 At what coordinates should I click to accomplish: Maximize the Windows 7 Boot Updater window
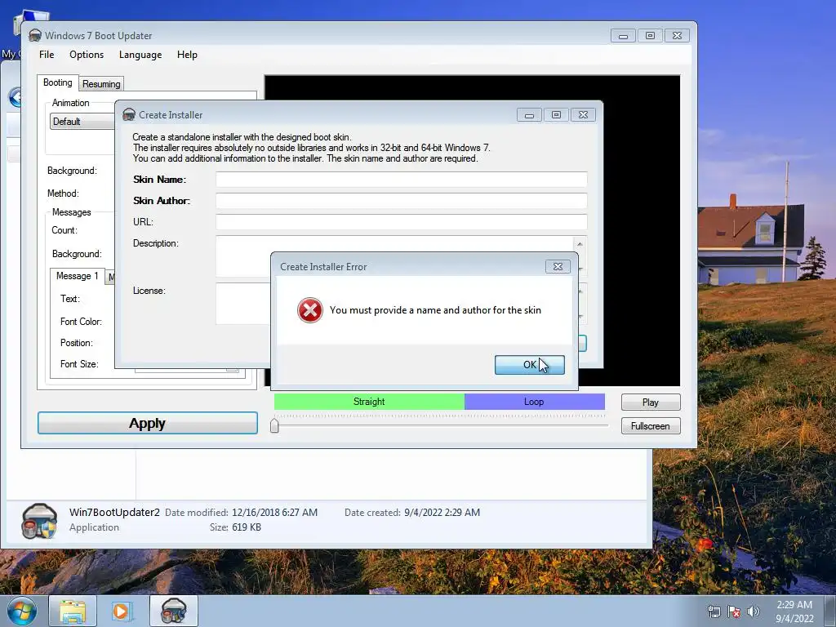coord(650,36)
